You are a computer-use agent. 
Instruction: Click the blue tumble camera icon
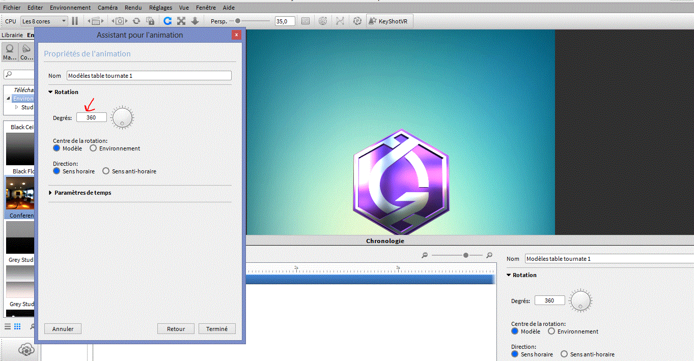pos(168,21)
